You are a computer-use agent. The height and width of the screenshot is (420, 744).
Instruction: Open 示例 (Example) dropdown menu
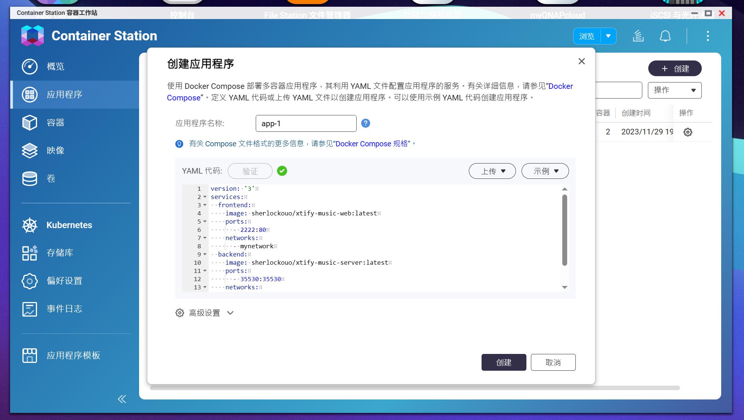545,171
